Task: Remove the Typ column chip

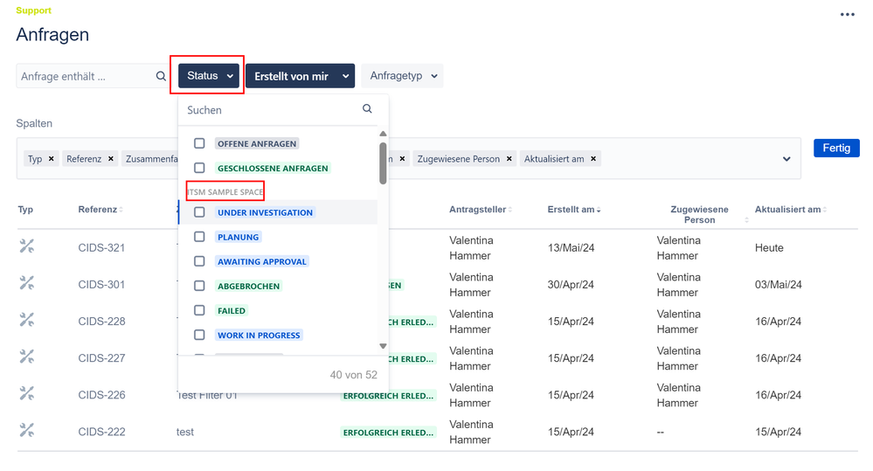Action: pyautogui.click(x=52, y=159)
